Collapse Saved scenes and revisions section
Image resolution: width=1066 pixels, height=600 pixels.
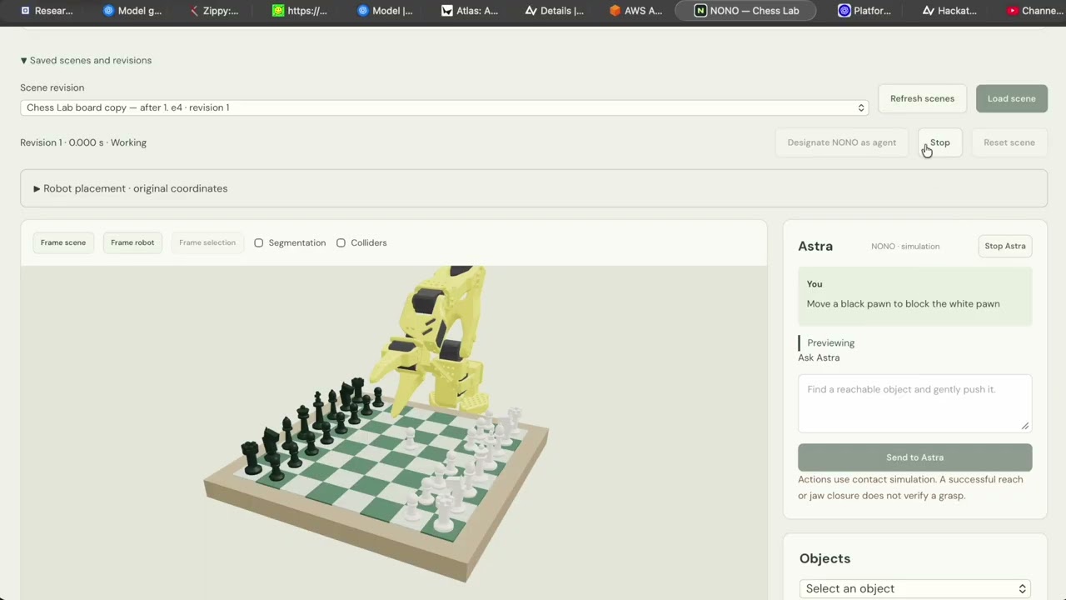point(86,60)
